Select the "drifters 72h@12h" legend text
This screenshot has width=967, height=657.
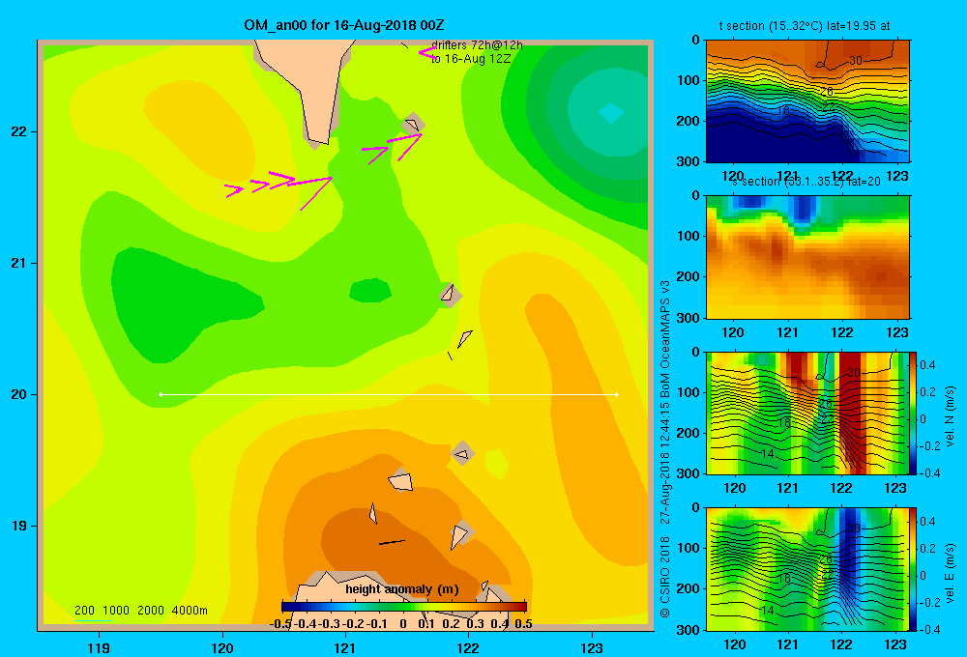pyautogui.click(x=477, y=45)
